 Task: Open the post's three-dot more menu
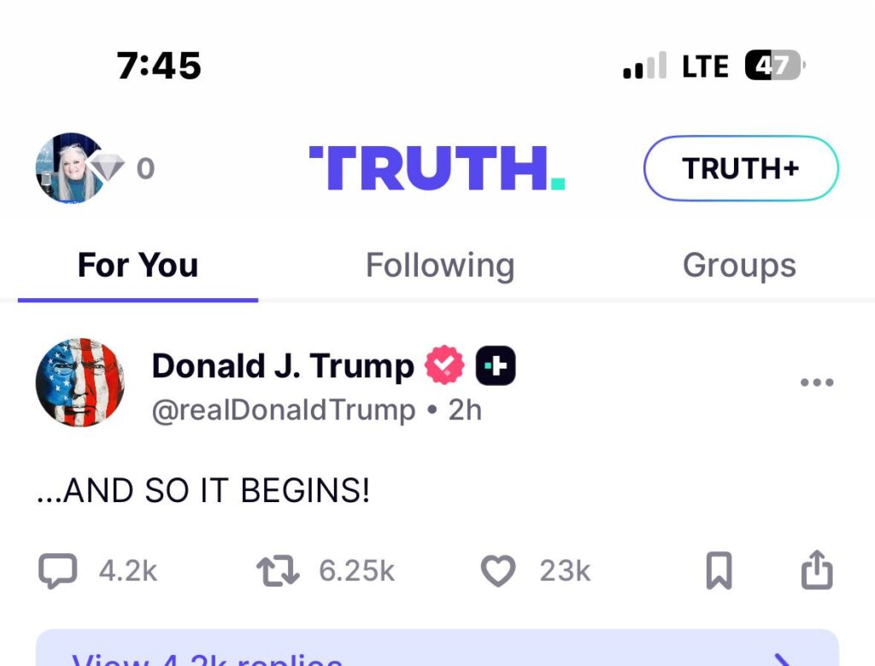click(x=816, y=383)
